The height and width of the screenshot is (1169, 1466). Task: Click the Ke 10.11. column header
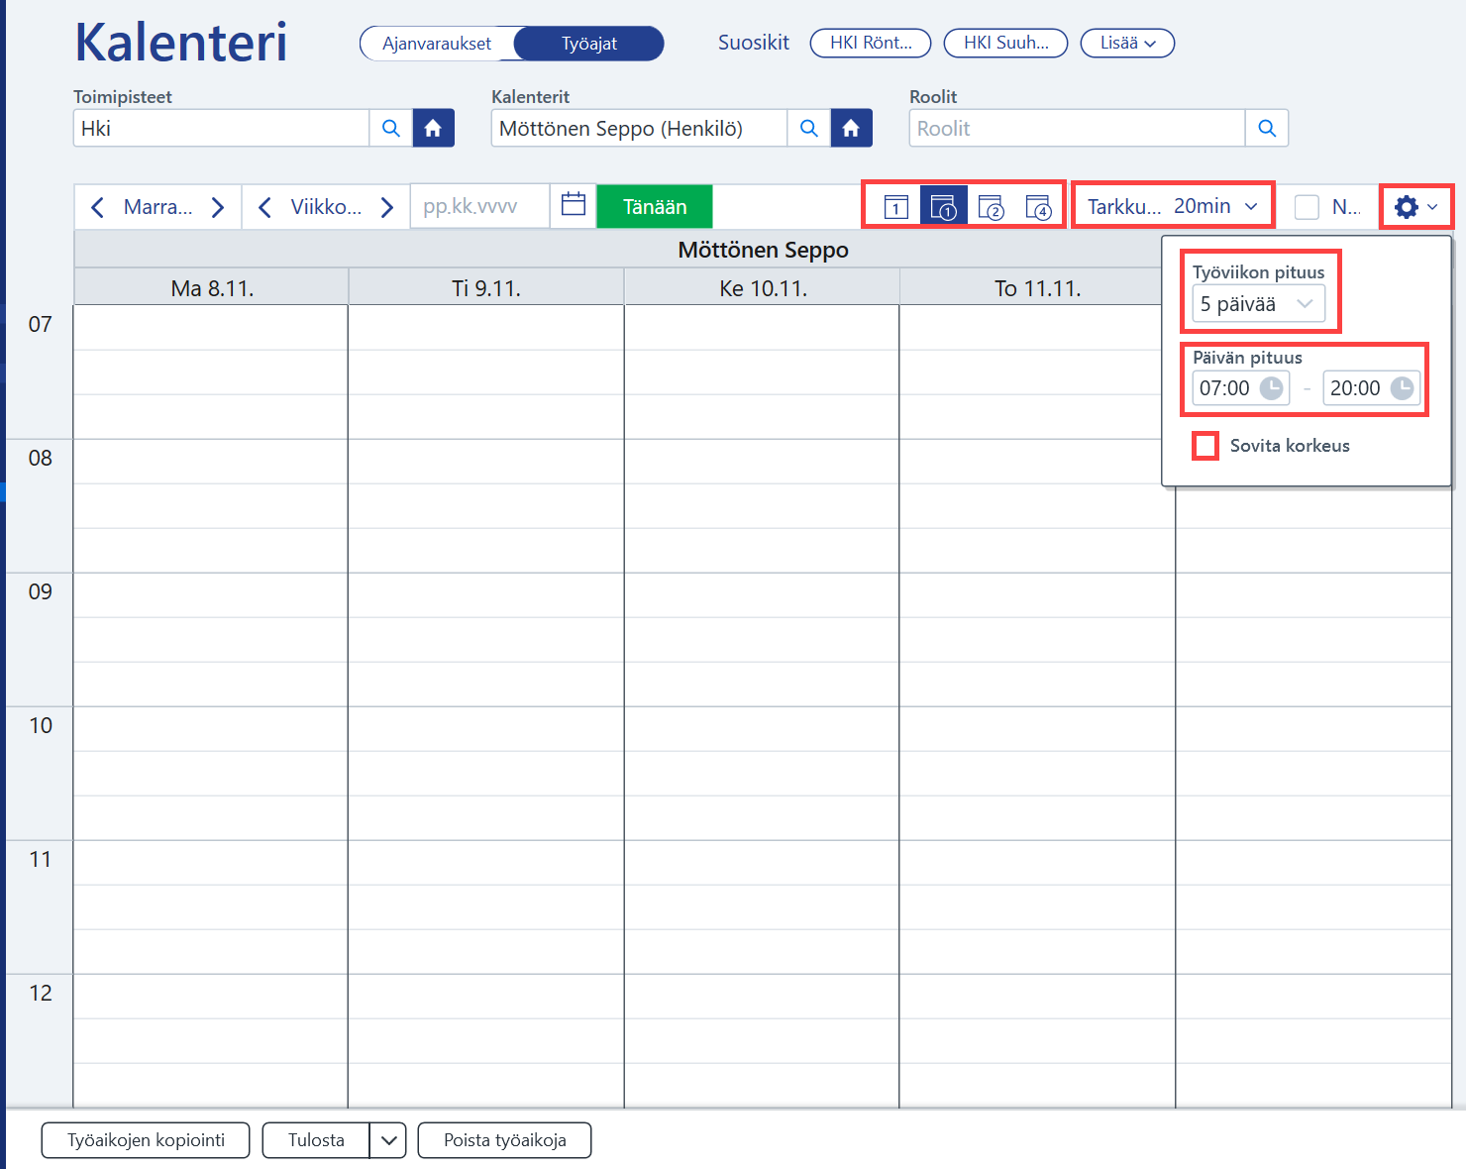[763, 288]
